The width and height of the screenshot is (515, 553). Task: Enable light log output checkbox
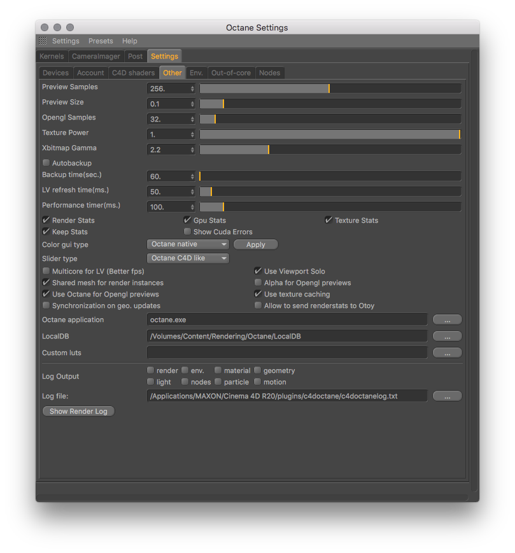point(151,382)
